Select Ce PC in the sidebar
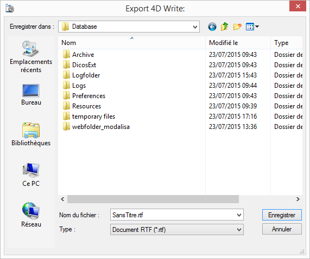The image size is (310, 259). pyautogui.click(x=31, y=175)
